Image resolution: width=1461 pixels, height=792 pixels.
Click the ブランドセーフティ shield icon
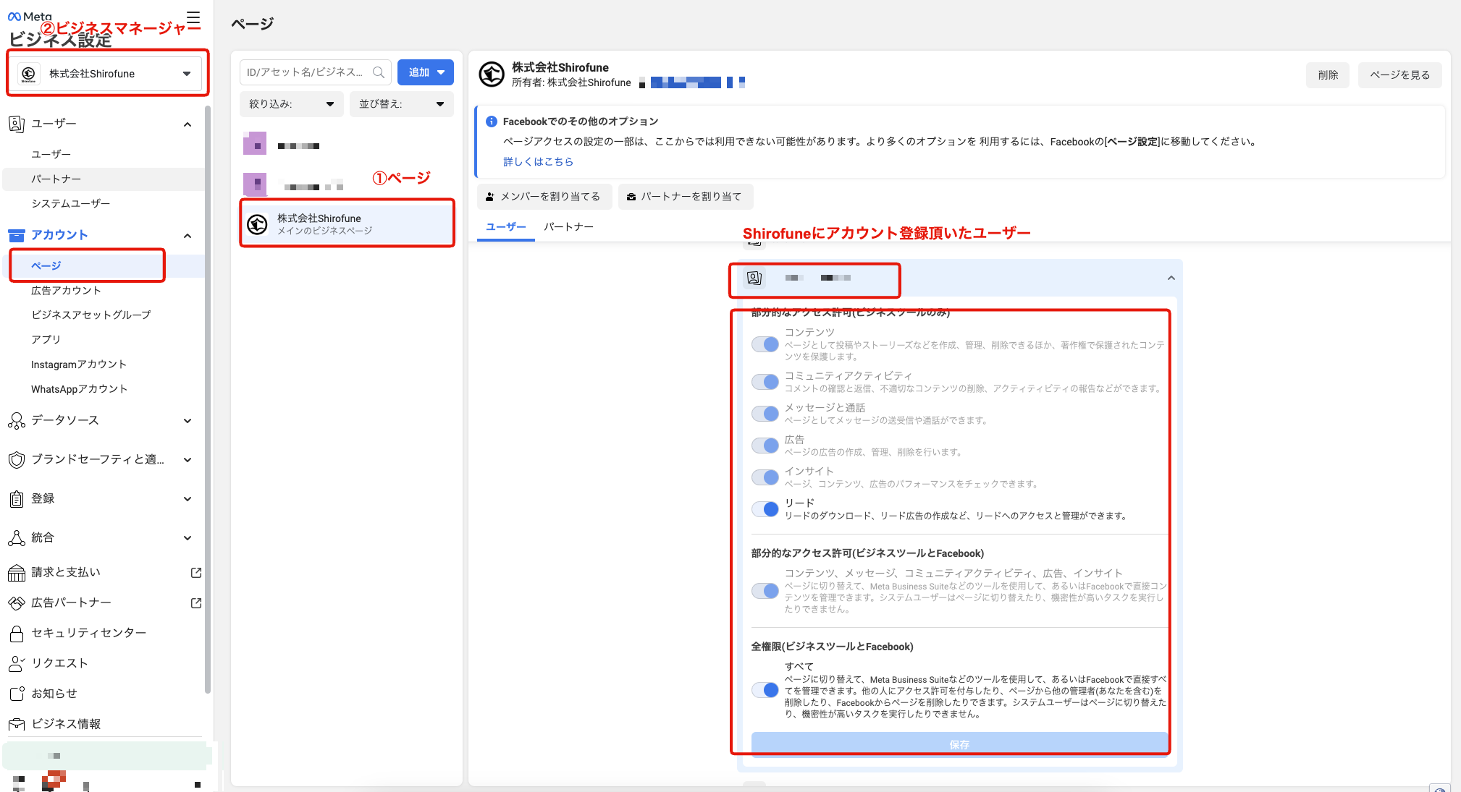[x=16, y=459]
